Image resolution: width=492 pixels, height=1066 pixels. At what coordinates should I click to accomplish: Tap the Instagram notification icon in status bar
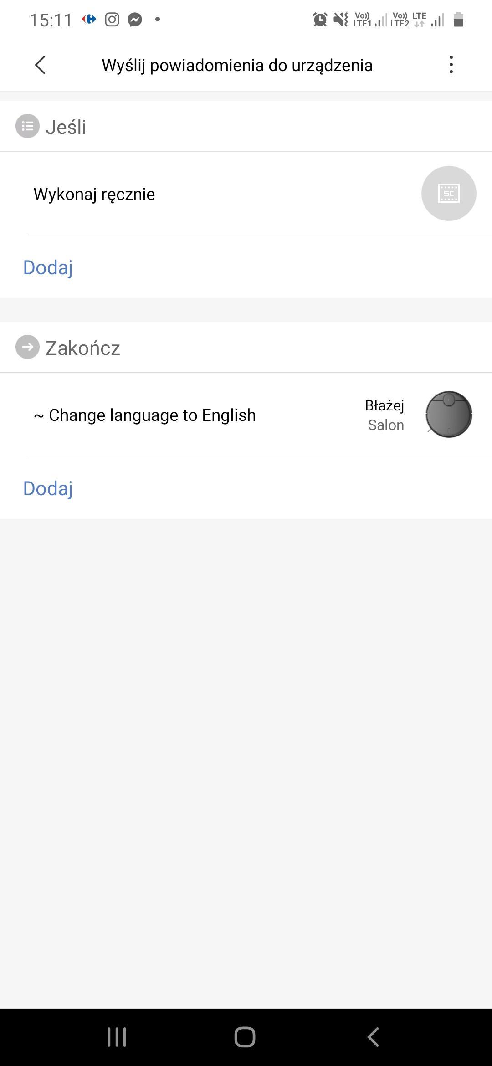click(112, 20)
